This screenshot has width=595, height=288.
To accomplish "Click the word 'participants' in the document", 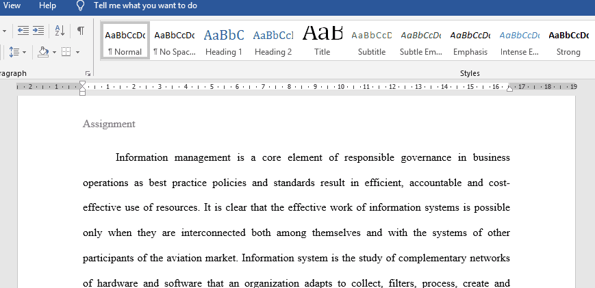I will [x=109, y=259].
